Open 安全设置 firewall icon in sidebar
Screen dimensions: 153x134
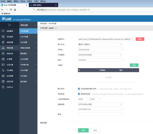[x=3, y=76]
